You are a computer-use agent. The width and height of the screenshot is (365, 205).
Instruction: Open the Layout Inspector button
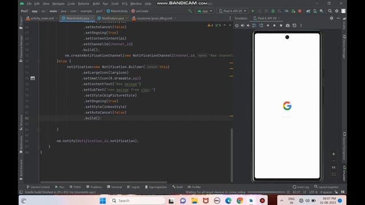(326, 187)
